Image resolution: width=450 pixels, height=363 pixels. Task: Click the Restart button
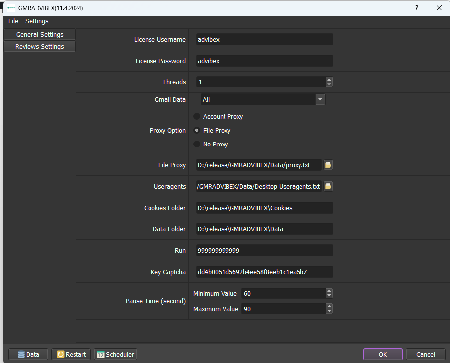click(71, 354)
